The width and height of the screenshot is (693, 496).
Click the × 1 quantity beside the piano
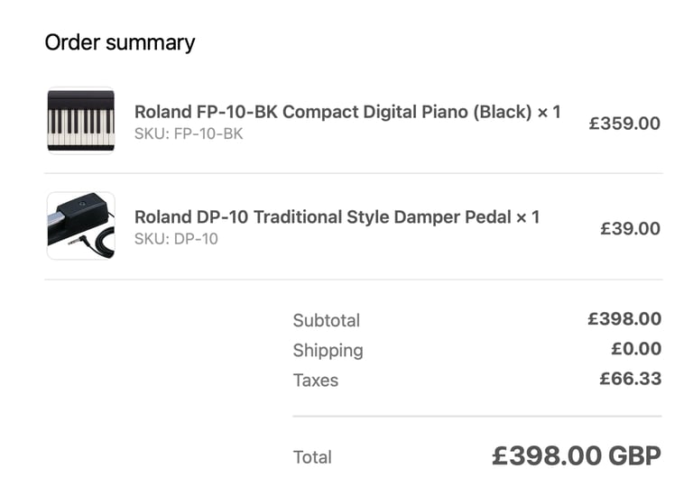(x=549, y=112)
